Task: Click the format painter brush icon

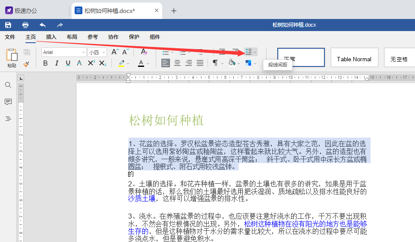Action: (27, 64)
